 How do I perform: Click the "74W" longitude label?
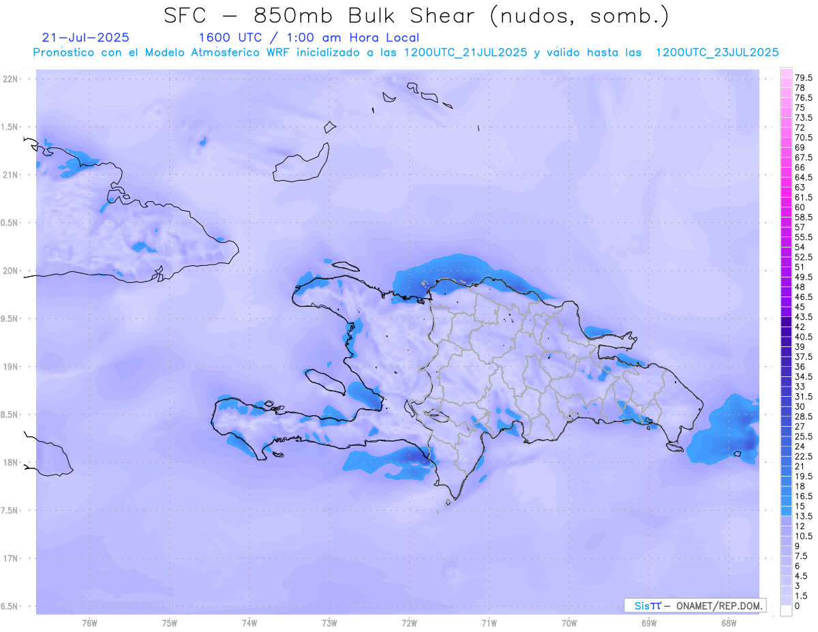point(249,623)
